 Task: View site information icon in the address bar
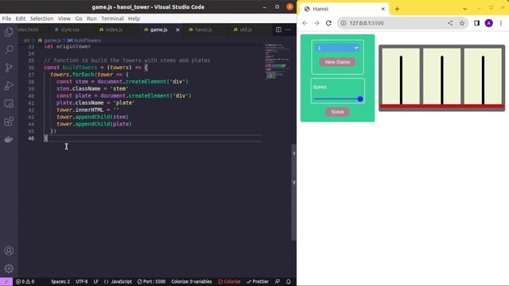(344, 23)
